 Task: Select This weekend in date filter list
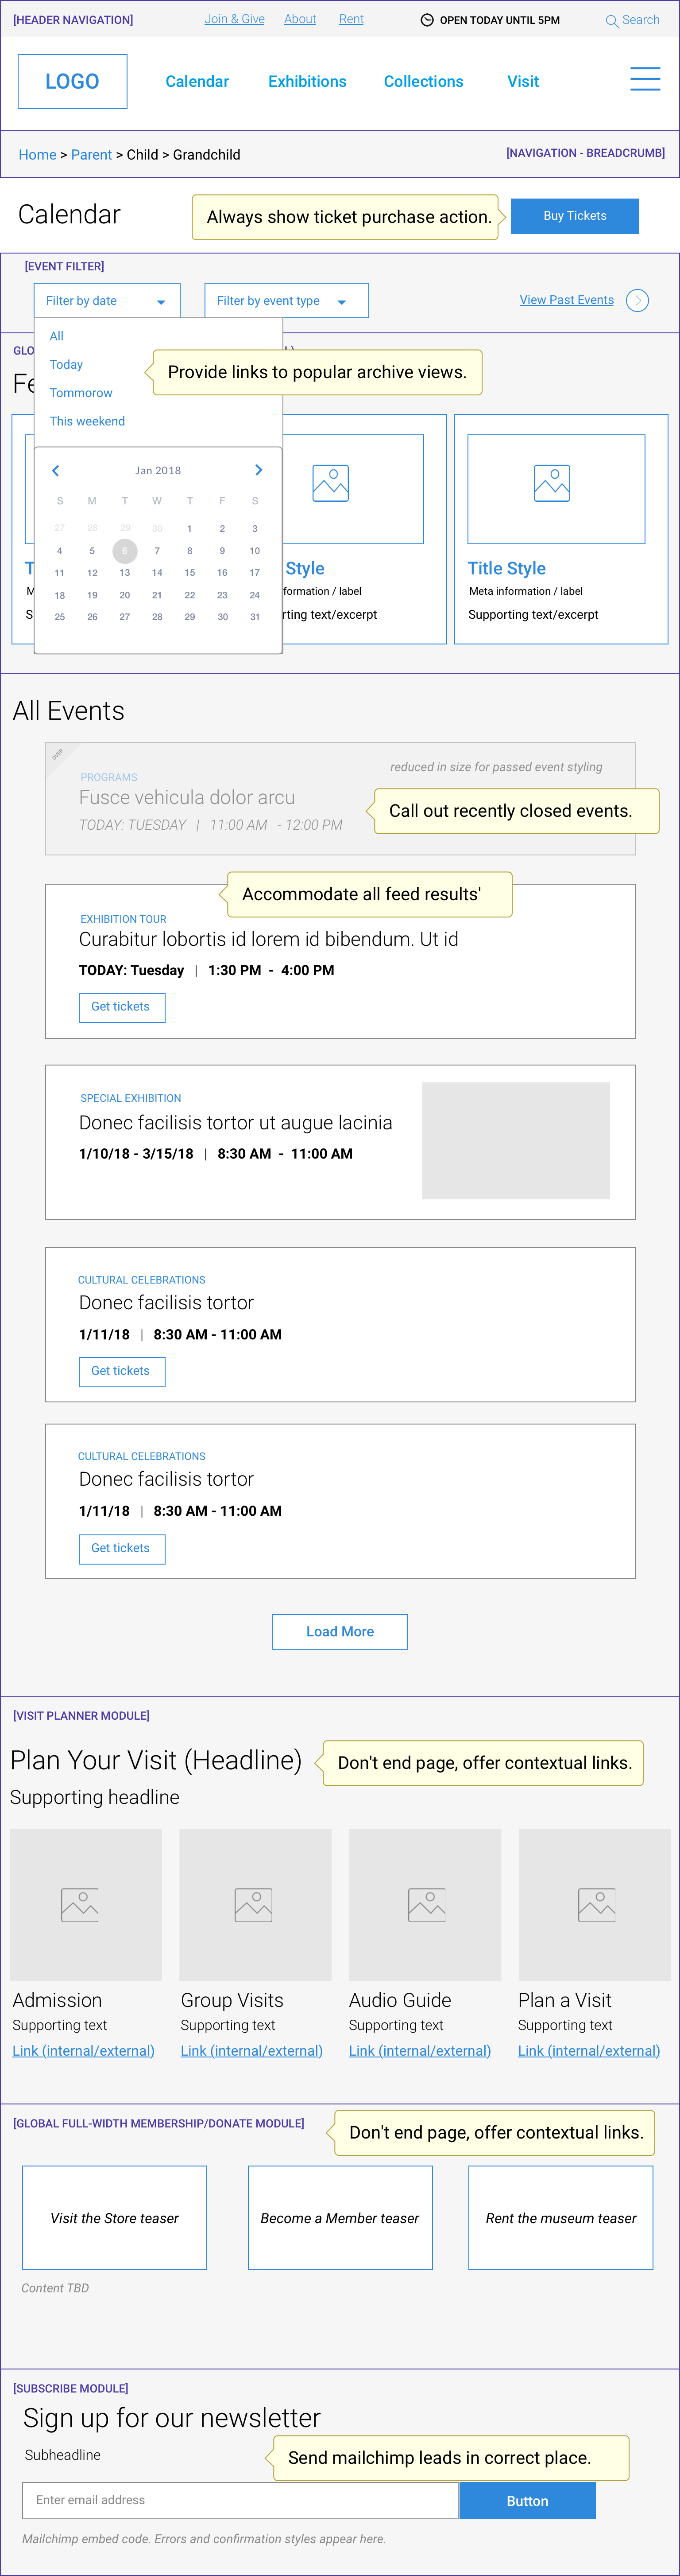[x=87, y=421]
